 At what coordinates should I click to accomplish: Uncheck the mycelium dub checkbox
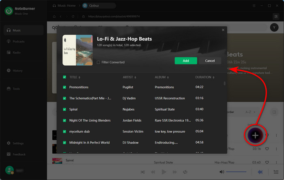65,131
